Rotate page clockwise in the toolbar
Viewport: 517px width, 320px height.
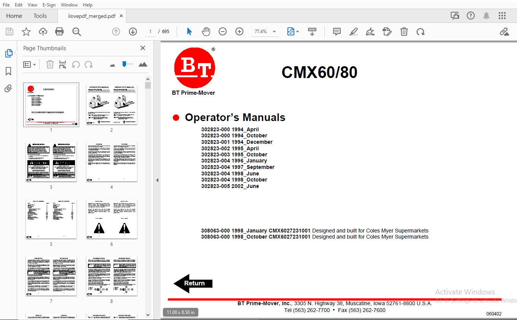(x=421, y=32)
